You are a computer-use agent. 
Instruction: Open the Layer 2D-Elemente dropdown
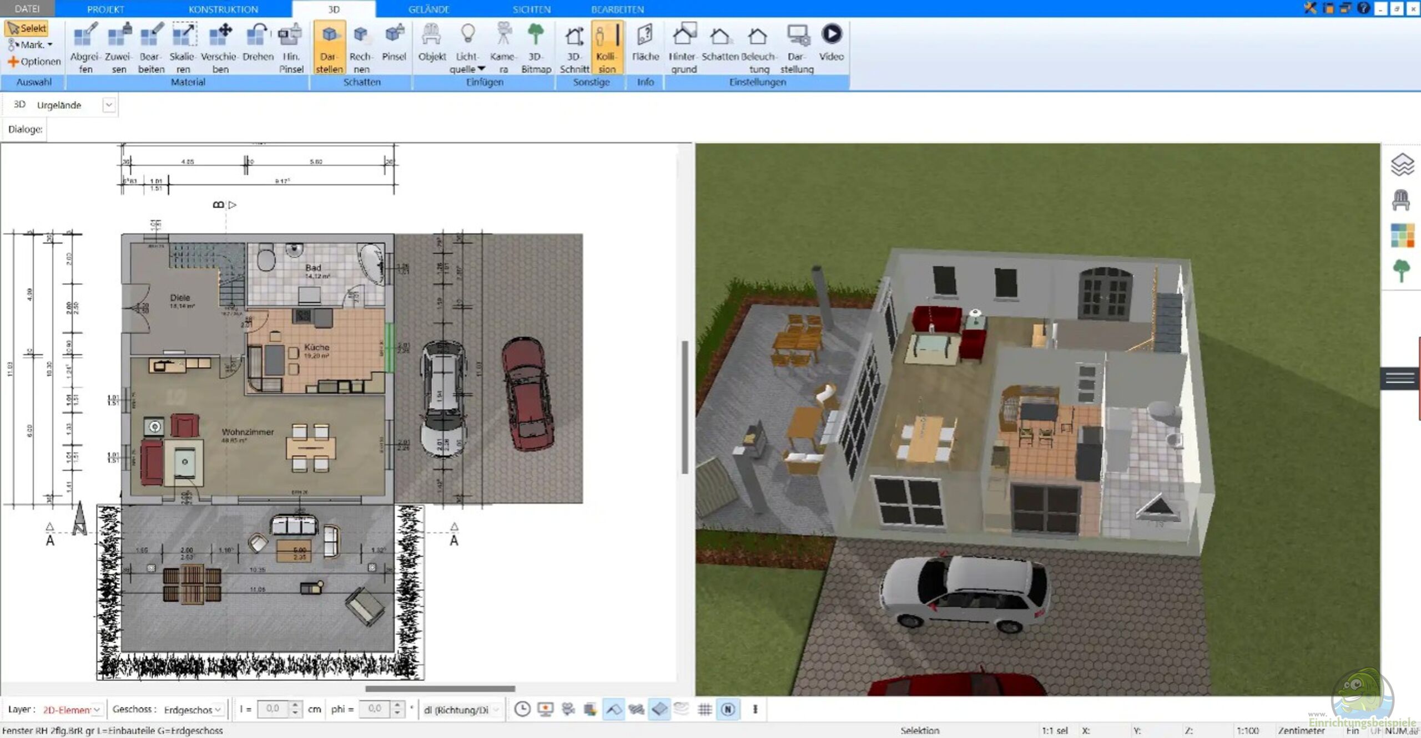(72, 710)
